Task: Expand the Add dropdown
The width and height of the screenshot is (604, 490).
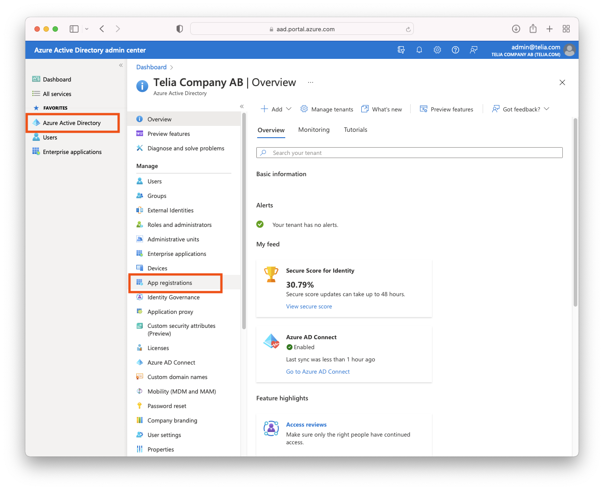Action: [x=289, y=109]
